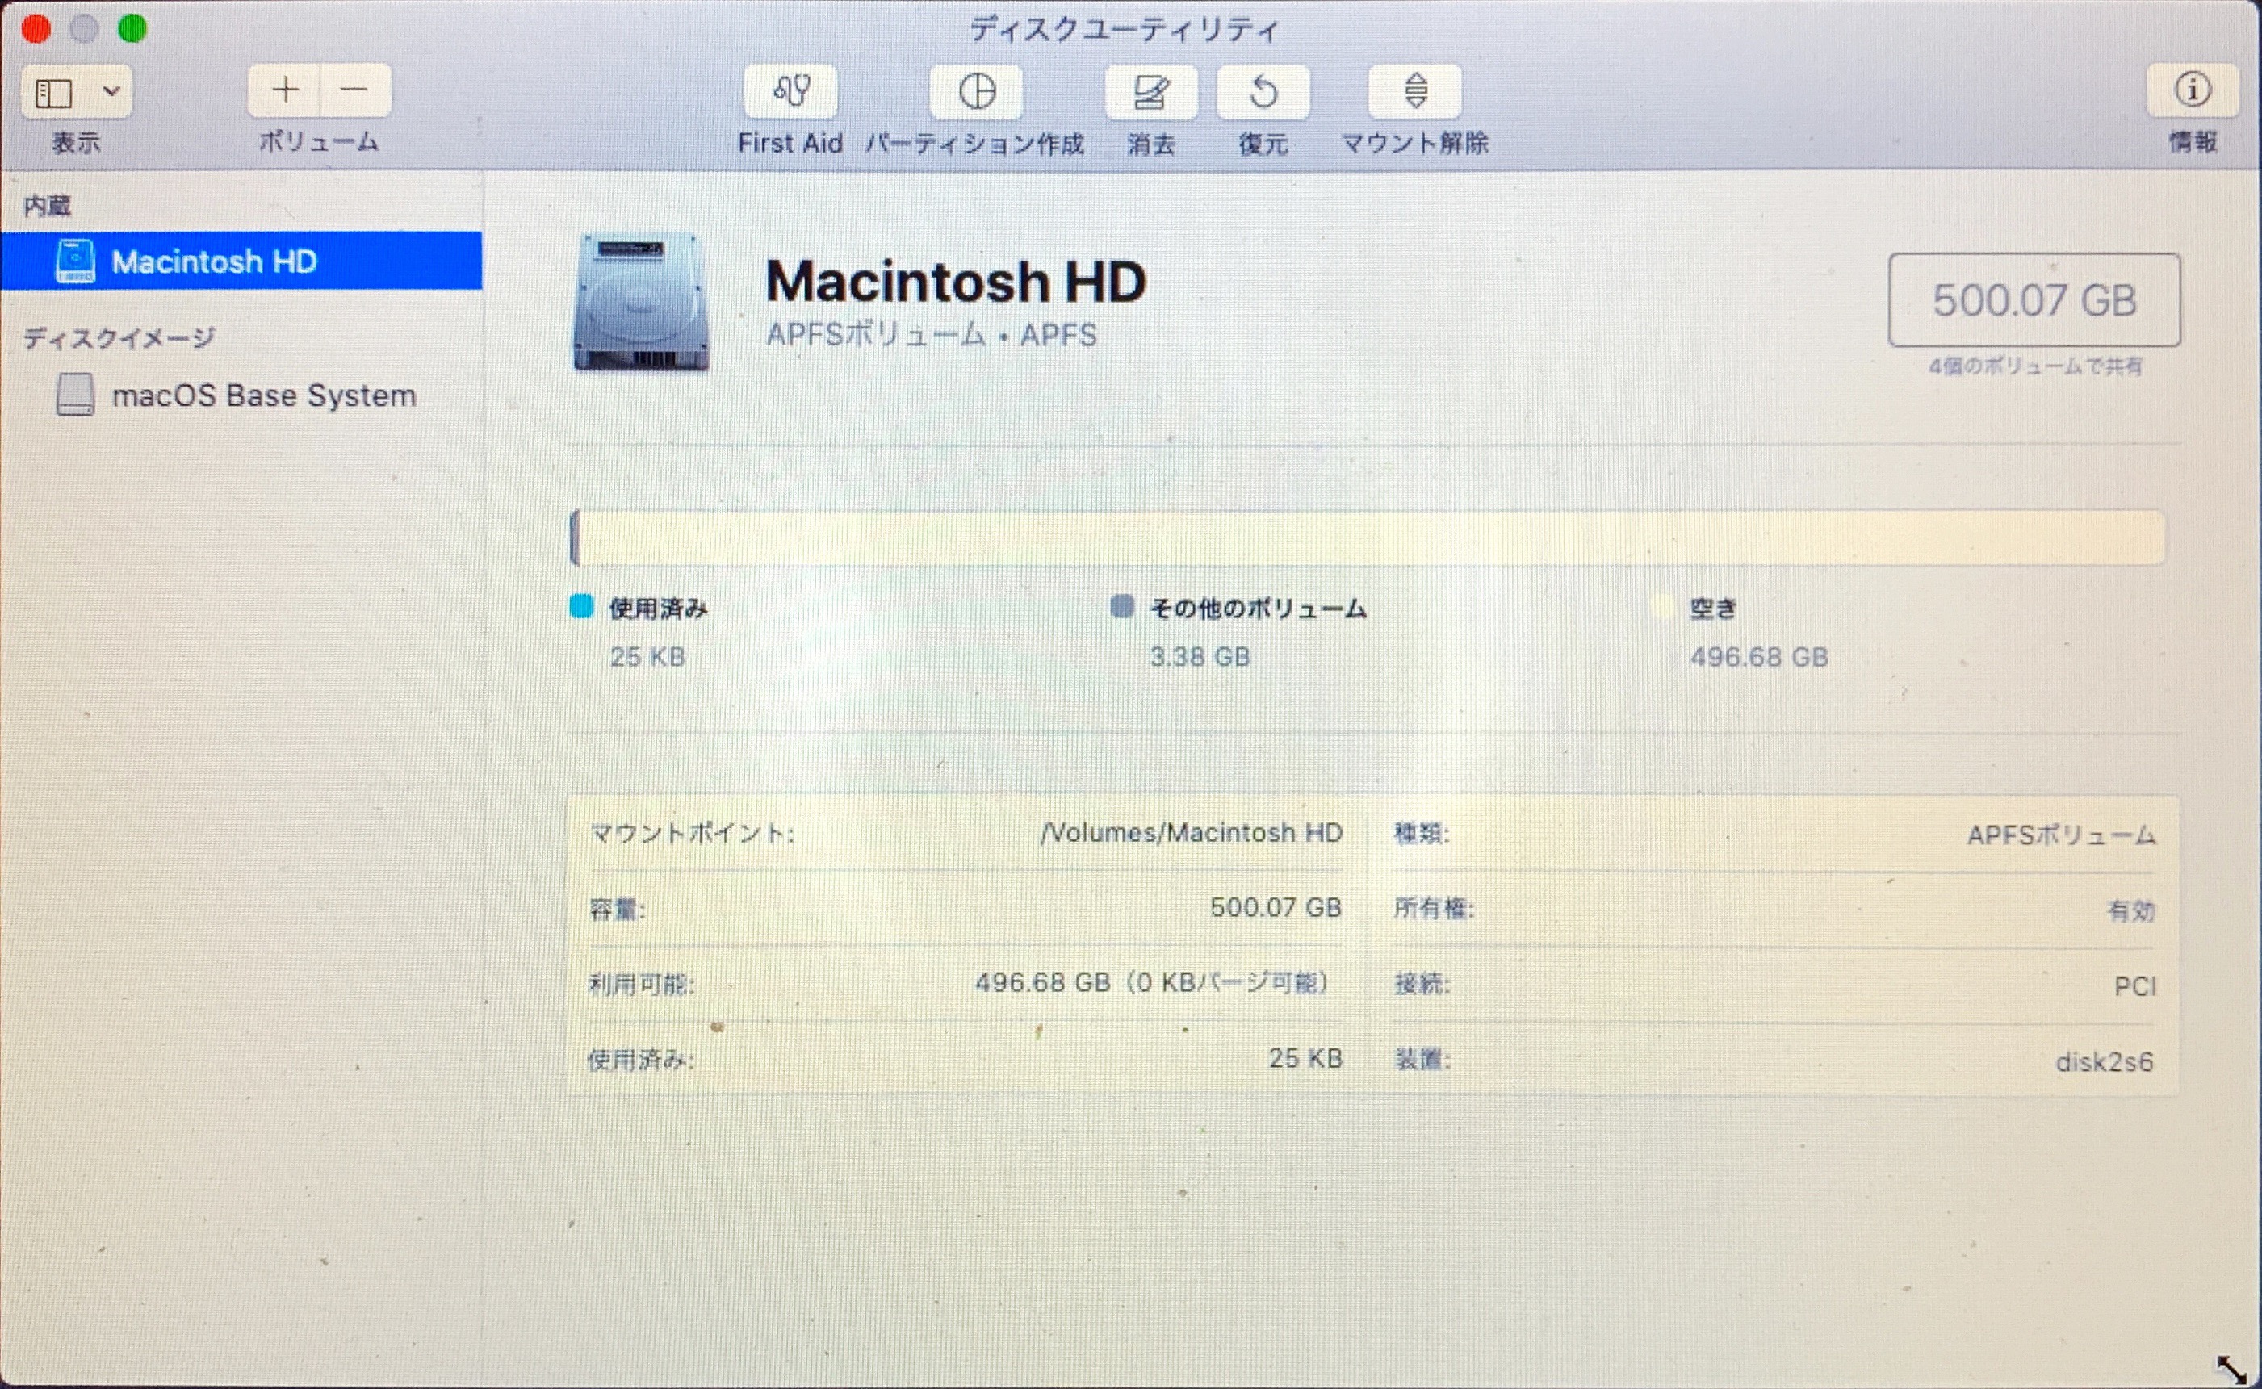Click the PCI connection value
Screen dimensions: 2262x1389
2134,986
